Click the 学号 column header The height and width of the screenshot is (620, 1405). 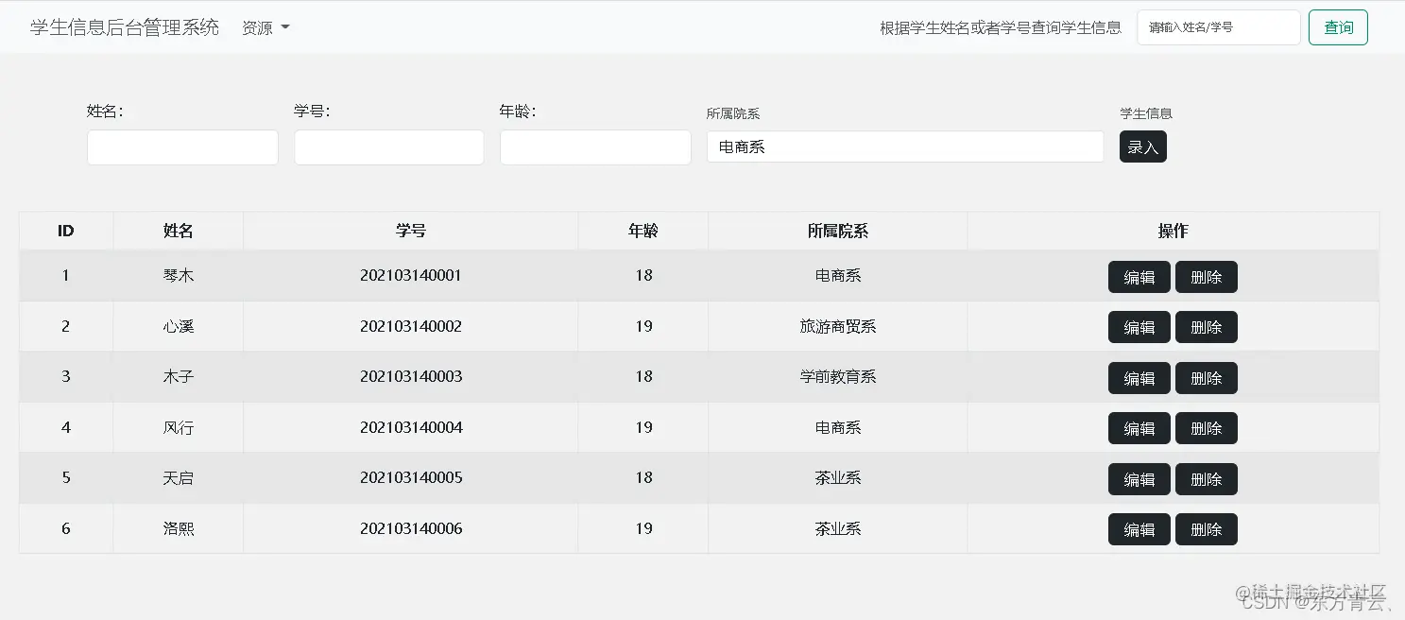click(x=411, y=231)
